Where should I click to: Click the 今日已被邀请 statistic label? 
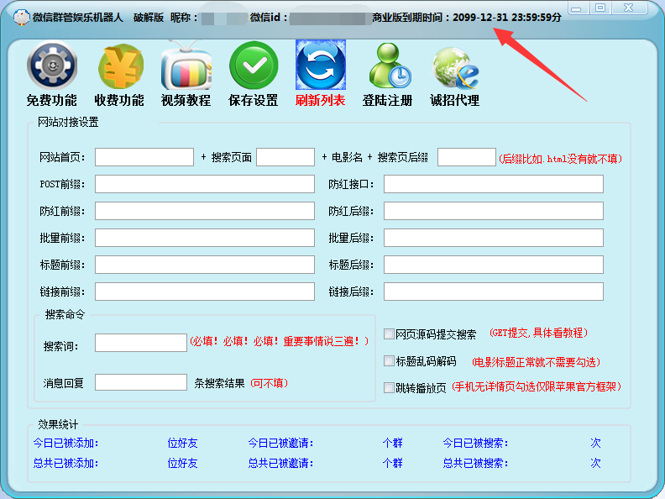click(280, 443)
